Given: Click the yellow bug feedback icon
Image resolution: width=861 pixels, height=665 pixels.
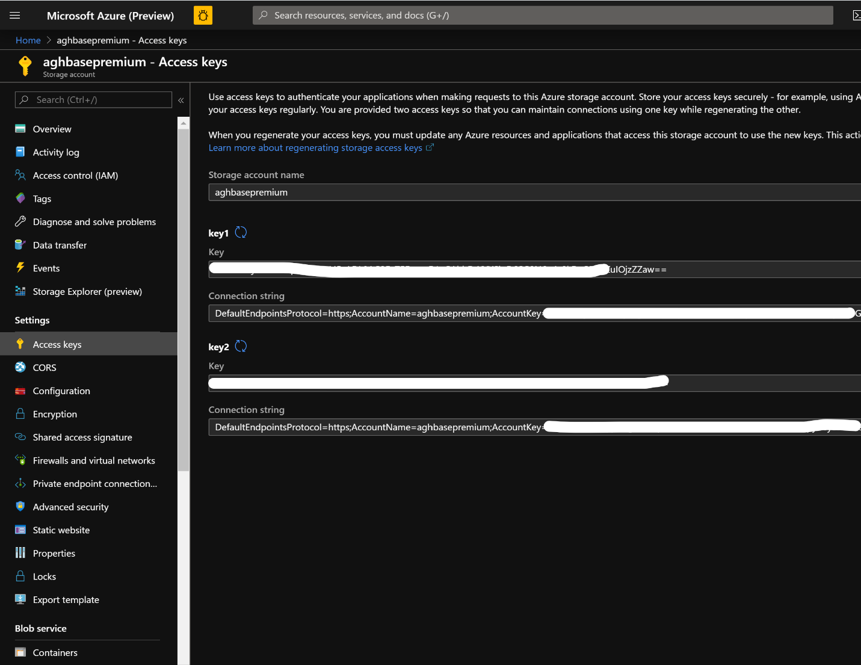Looking at the screenshot, I should [203, 16].
